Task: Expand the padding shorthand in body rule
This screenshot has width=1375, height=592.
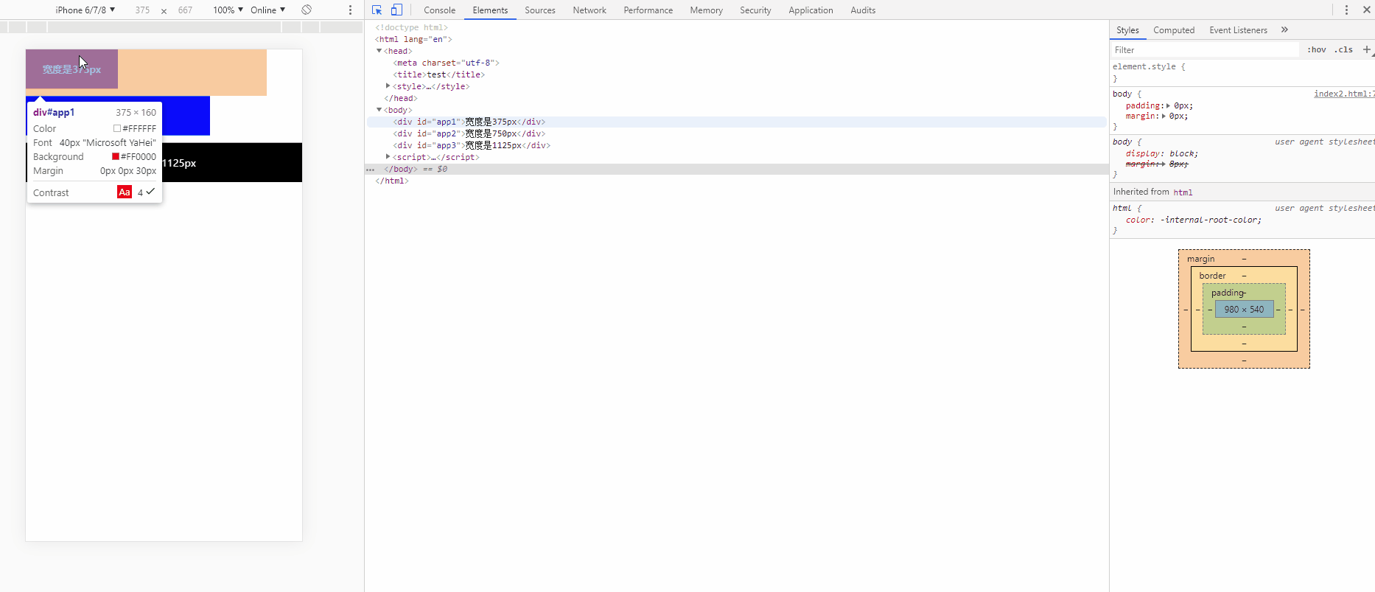Action: pyautogui.click(x=1168, y=106)
